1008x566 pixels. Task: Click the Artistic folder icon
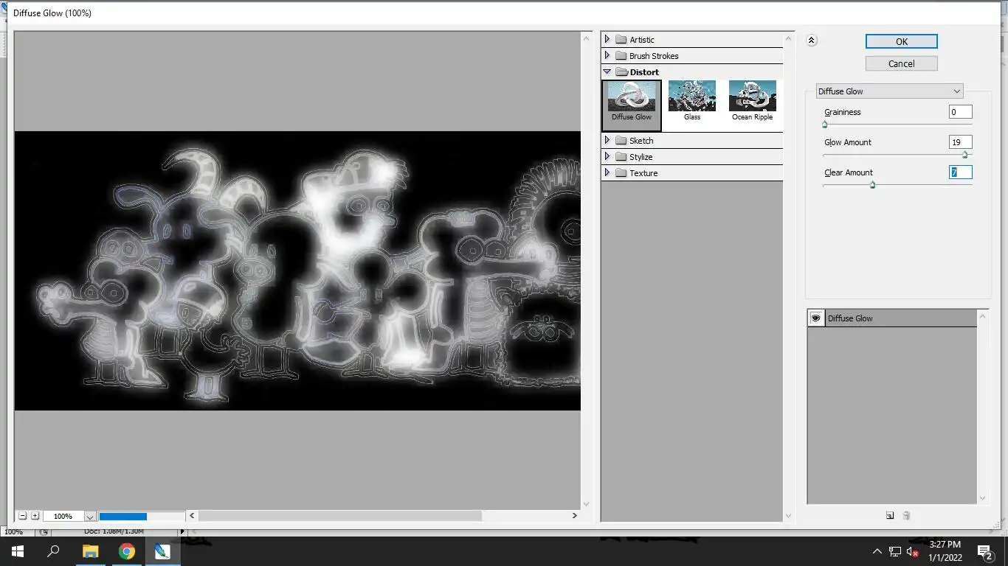[x=621, y=40]
